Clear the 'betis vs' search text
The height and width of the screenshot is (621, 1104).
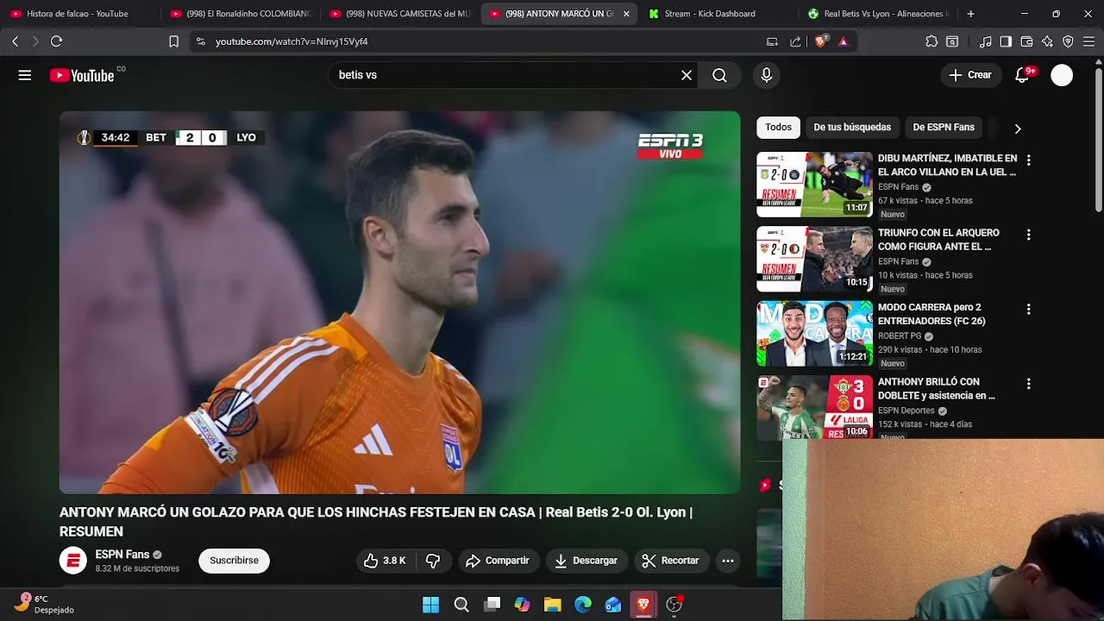pos(687,75)
